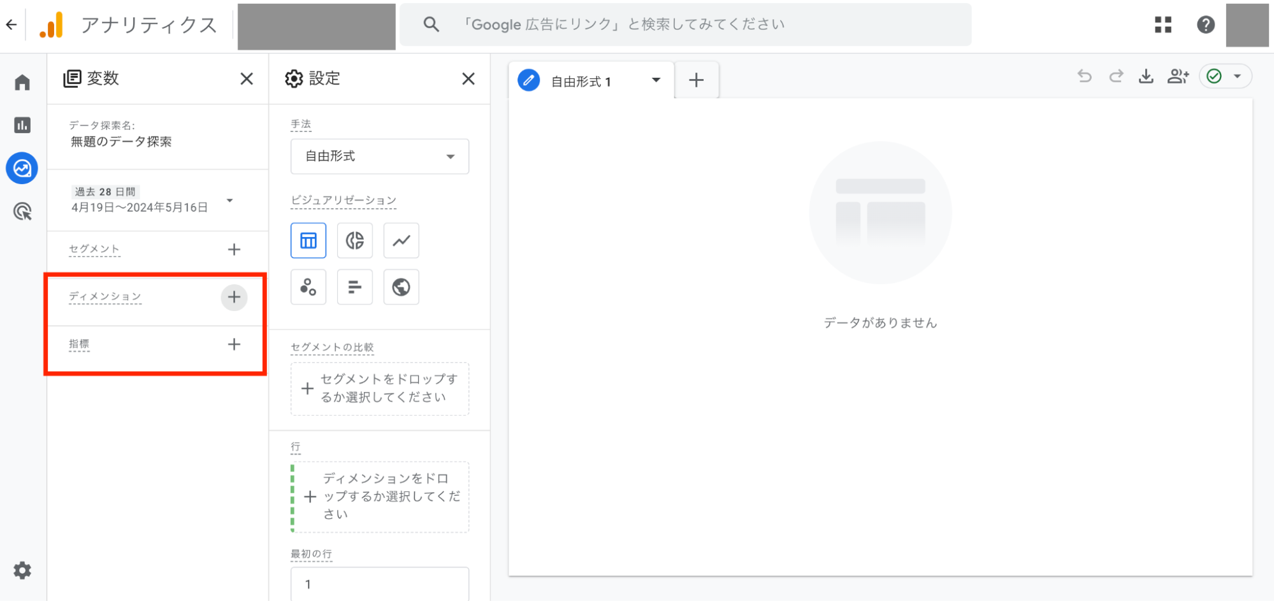
Task: Close the 設定 panel
Action: tap(468, 79)
